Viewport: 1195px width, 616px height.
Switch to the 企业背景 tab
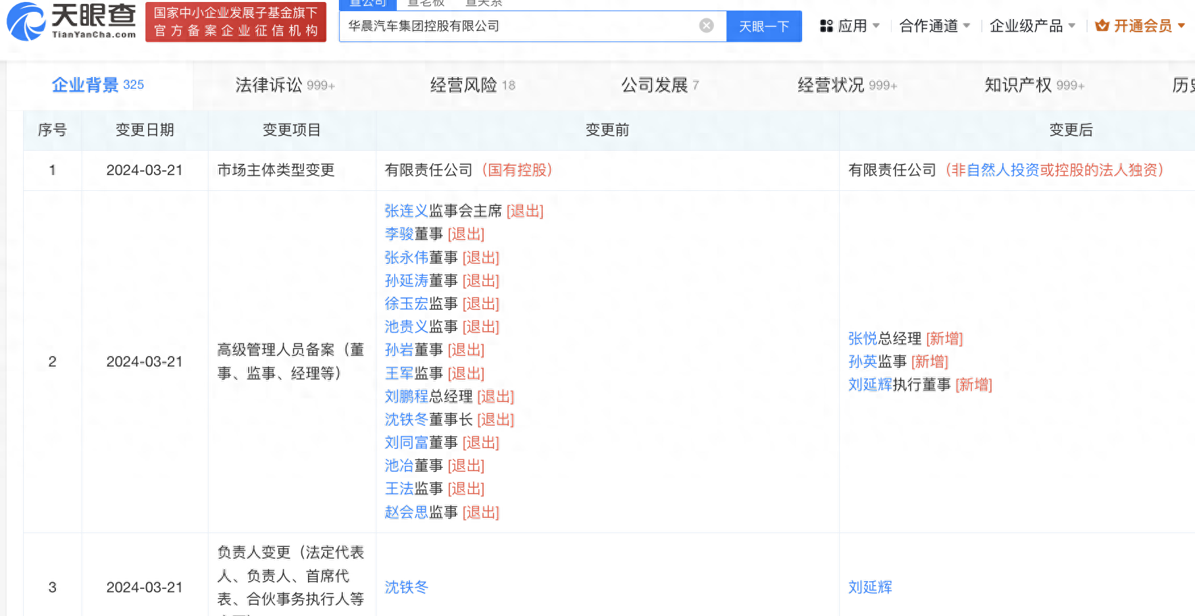click(98, 85)
